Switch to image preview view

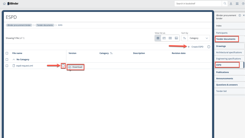coord(176,38)
